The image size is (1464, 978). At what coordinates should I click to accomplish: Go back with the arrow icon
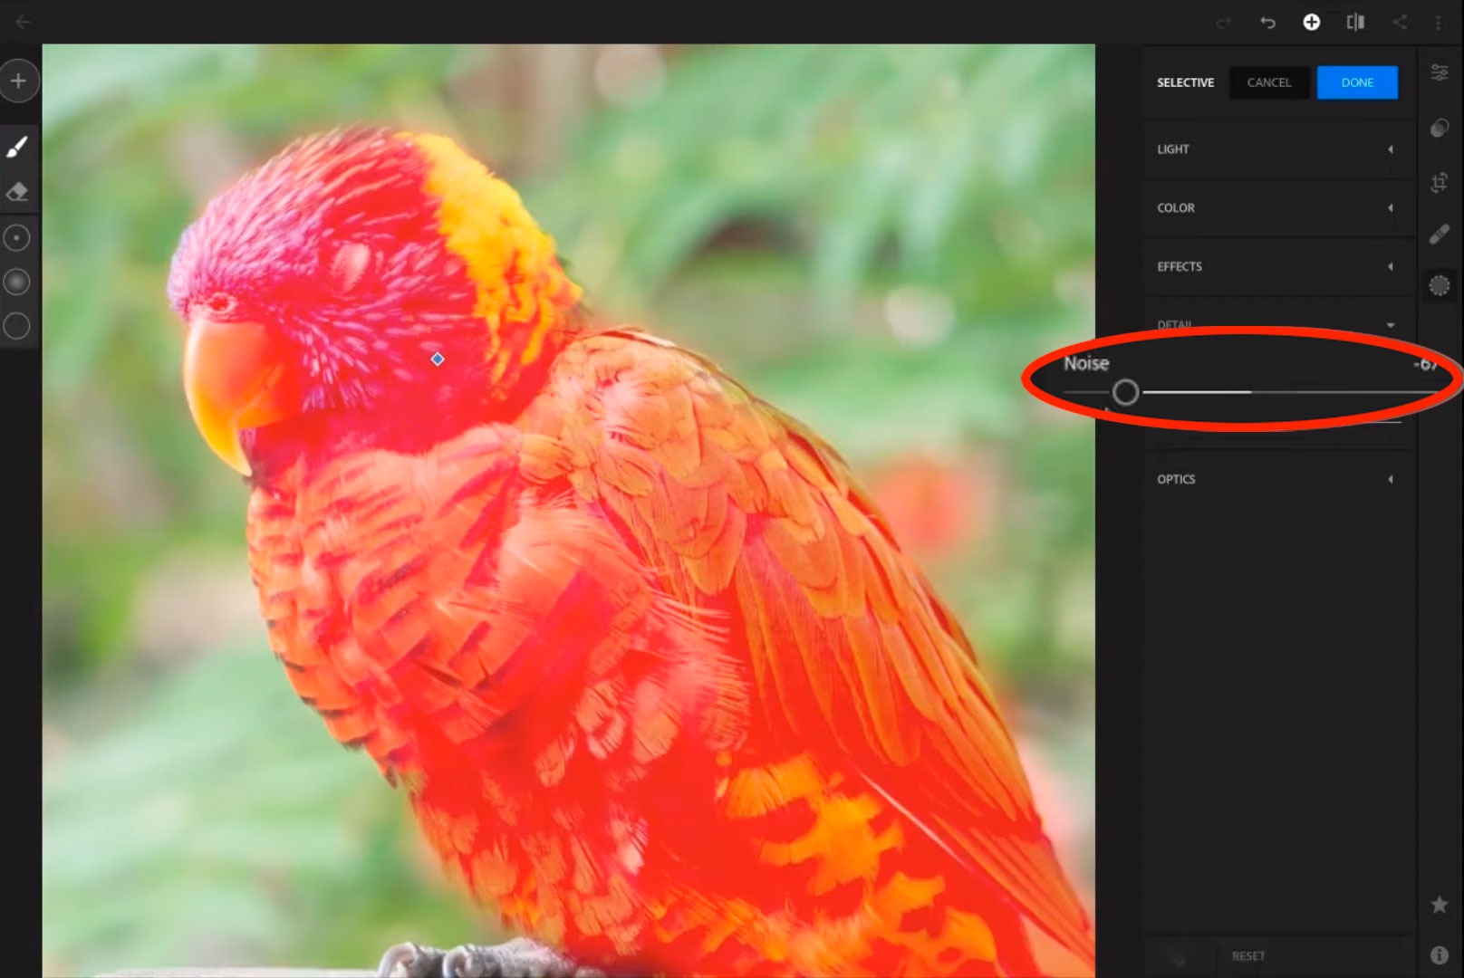(23, 22)
